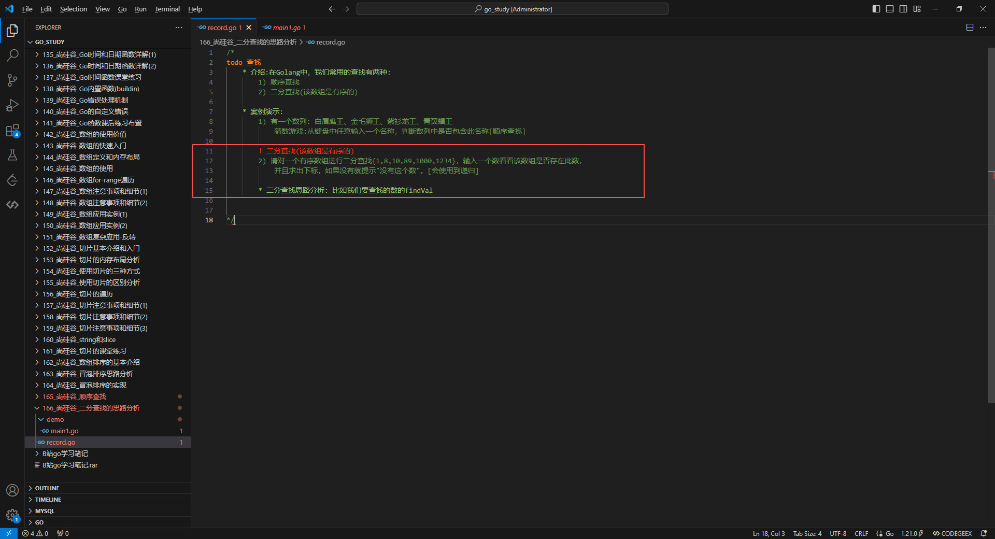Expand the 165_尚硅谷_顺序查找 folder
This screenshot has width=995, height=539.
coord(108,396)
